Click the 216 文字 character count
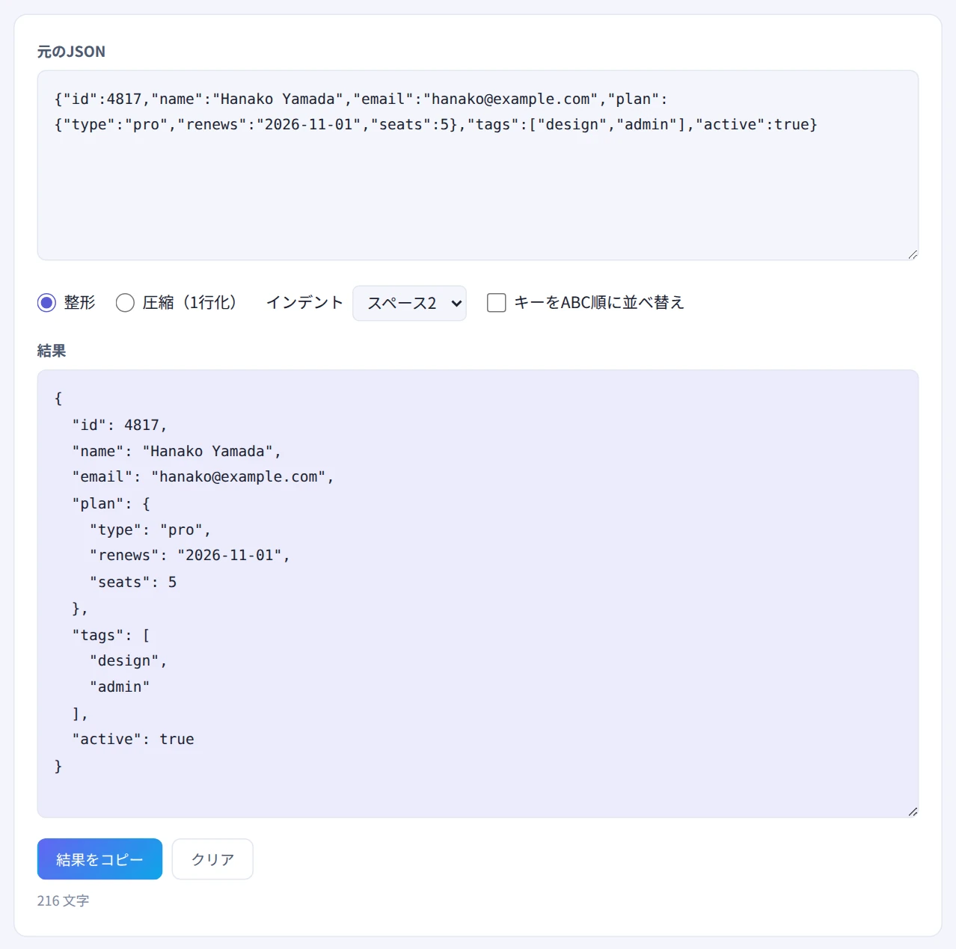Screen dimensions: 956x949 (63, 900)
